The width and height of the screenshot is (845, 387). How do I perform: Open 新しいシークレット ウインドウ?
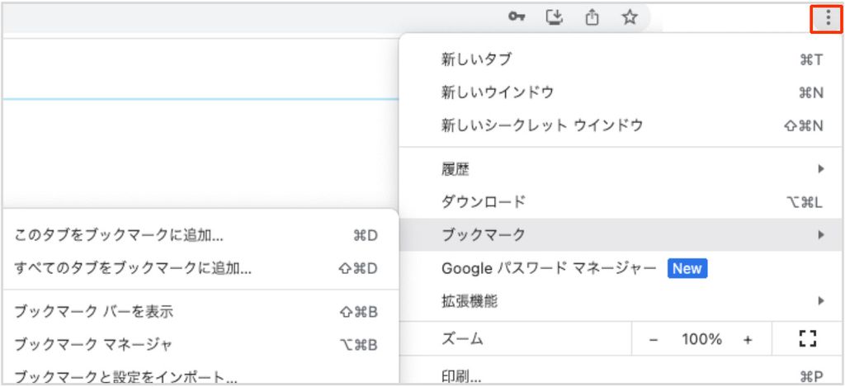(621, 125)
